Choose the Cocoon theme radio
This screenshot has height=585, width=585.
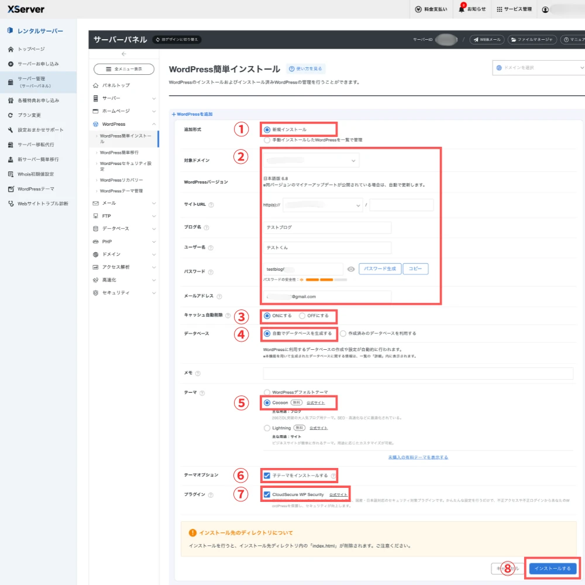click(267, 403)
